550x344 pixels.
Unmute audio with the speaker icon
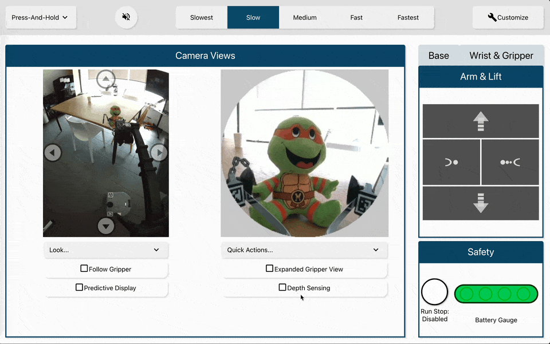click(x=126, y=17)
